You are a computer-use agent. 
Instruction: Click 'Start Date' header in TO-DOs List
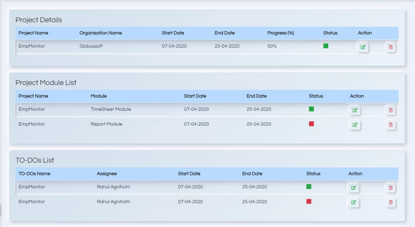click(x=189, y=174)
